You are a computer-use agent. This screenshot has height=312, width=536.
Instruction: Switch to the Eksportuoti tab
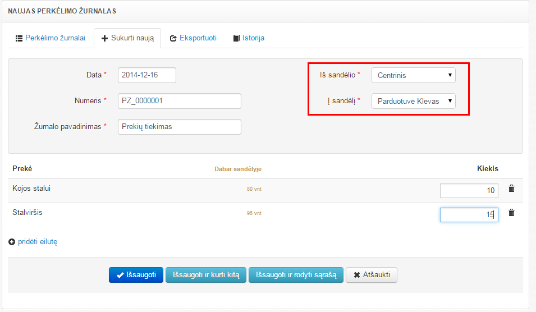pos(193,38)
